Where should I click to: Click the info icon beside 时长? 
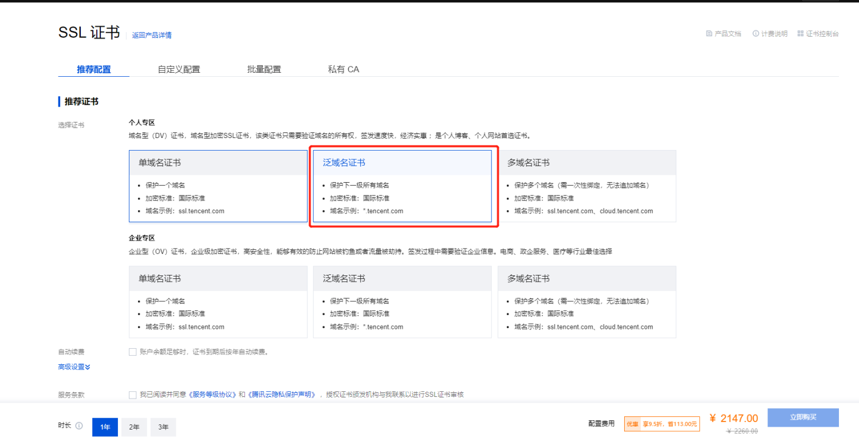tap(79, 426)
